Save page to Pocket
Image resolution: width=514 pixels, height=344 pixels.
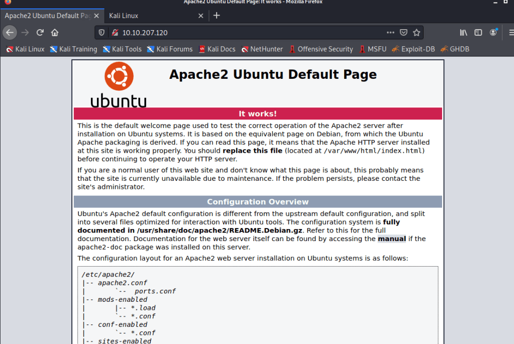click(x=403, y=33)
